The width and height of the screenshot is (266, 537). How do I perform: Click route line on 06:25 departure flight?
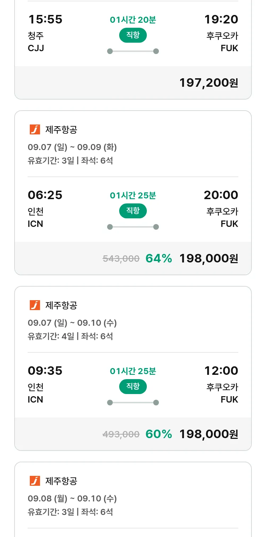point(133,227)
